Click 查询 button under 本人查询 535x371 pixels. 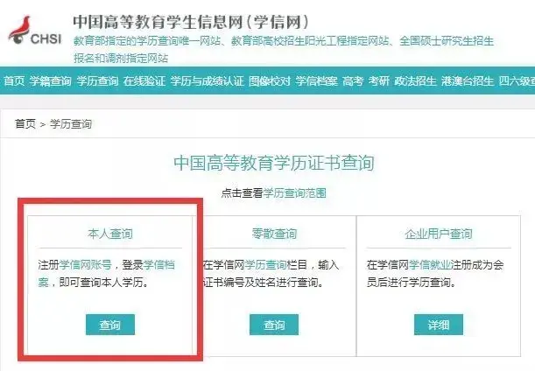point(109,325)
